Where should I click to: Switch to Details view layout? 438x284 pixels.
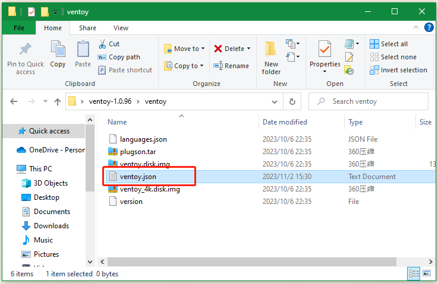[x=414, y=273]
